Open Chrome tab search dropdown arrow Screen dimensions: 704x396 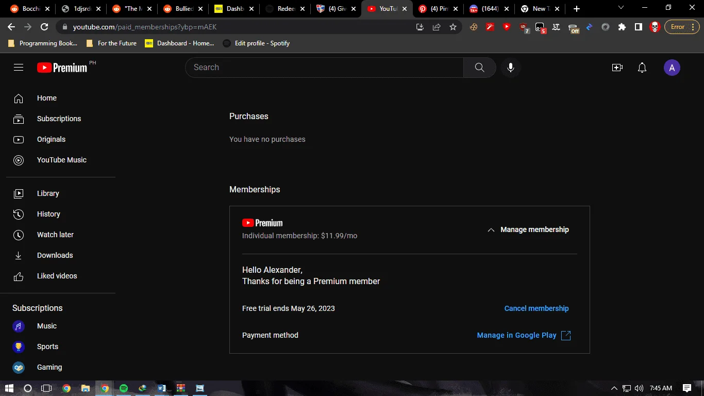click(x=621, y=8)
